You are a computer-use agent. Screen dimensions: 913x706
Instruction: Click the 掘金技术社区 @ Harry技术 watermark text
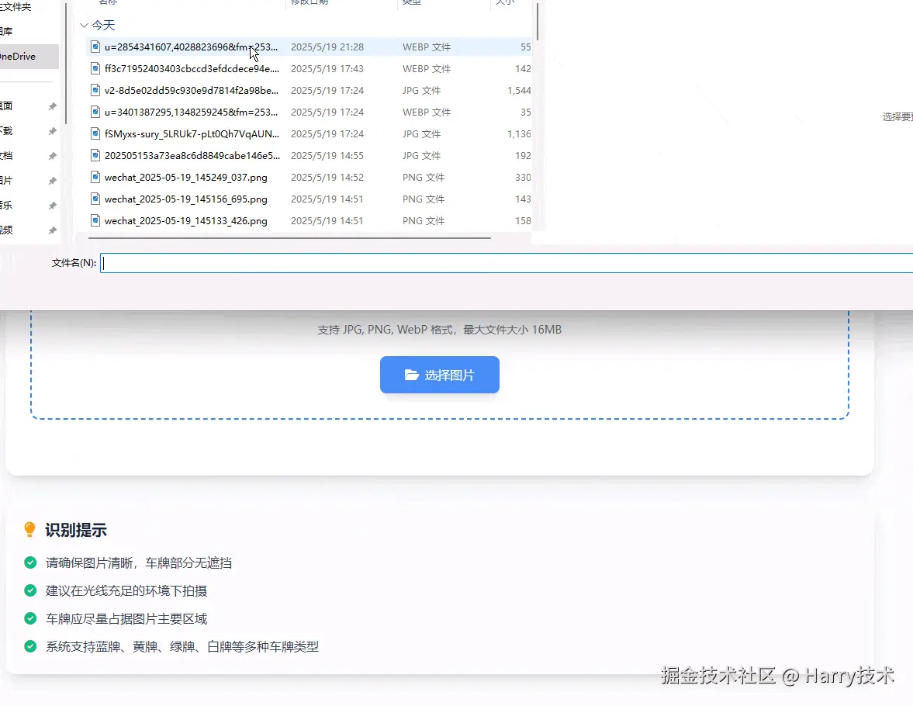click(776, 675)
